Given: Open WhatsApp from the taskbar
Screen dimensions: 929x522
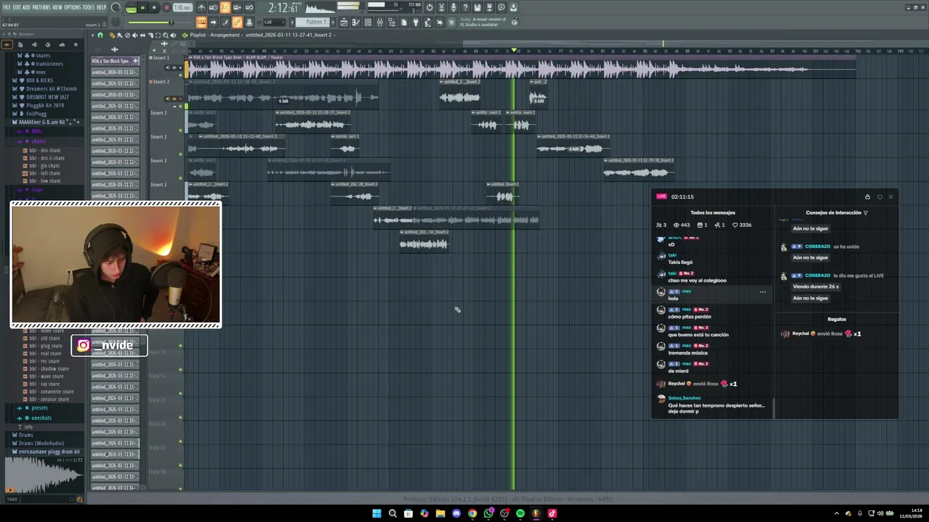Looking at the screenshot, I should point(488,513).
